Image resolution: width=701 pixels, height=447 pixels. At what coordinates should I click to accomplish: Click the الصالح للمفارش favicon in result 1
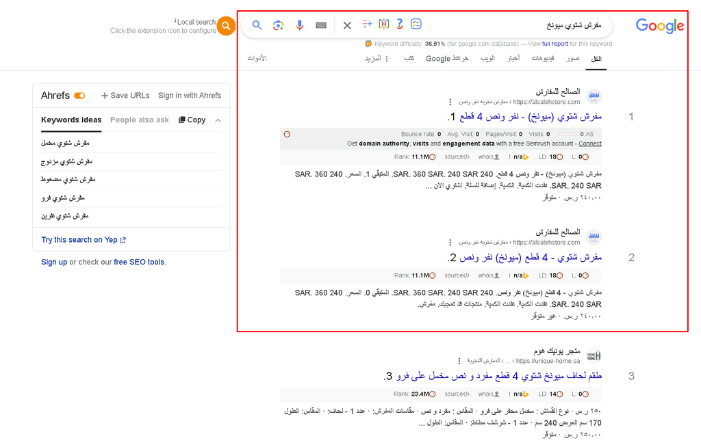(x=594, y=96)
